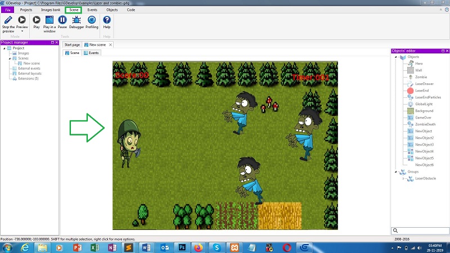Close the Objects' editor panel
Screen dimensions: 450x253
(x=447, y=51)
